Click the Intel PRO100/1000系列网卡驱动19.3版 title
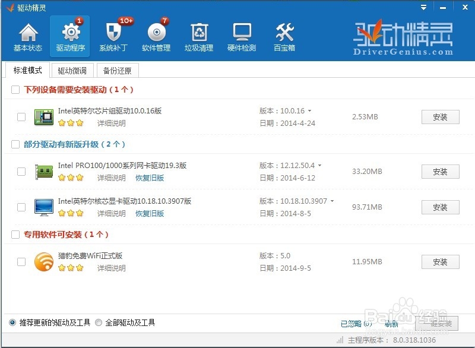 click(x=122, y=165)
